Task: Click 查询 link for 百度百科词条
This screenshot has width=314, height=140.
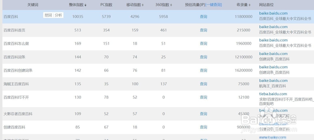Action: [x=203, y=57]
